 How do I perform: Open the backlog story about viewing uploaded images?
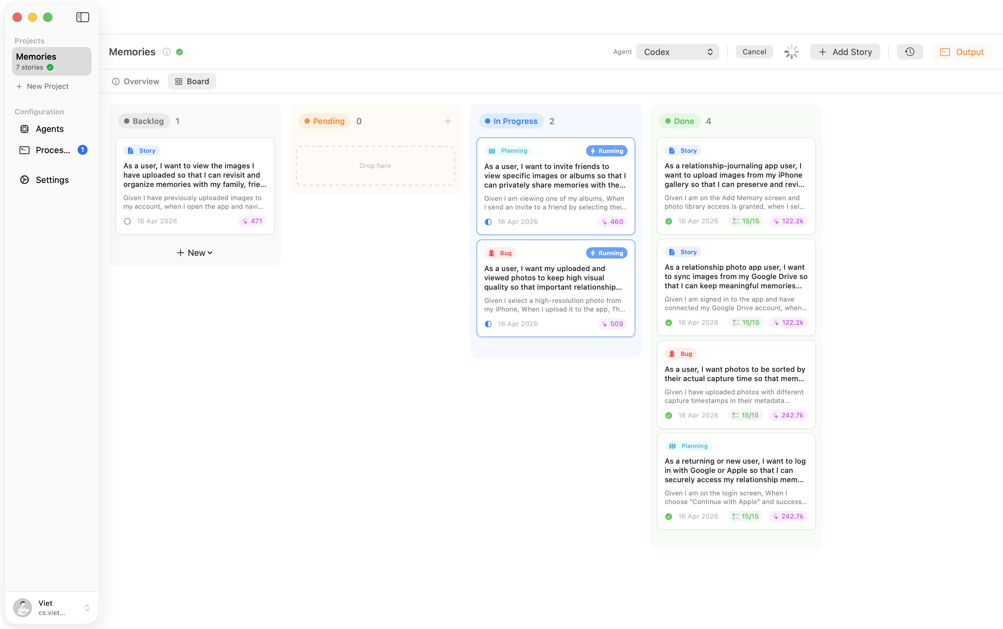[195, 186]
